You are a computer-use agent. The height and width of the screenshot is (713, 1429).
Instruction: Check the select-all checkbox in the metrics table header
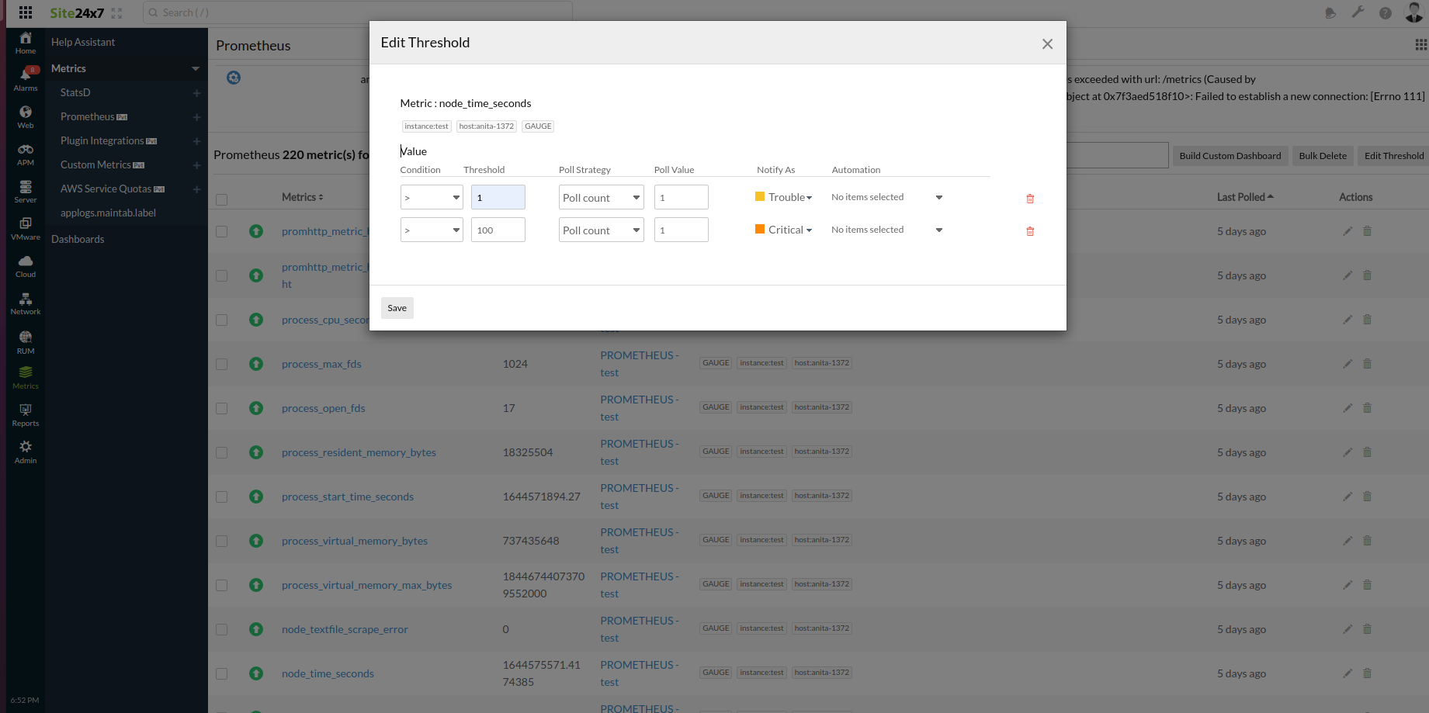pos(221,198)
